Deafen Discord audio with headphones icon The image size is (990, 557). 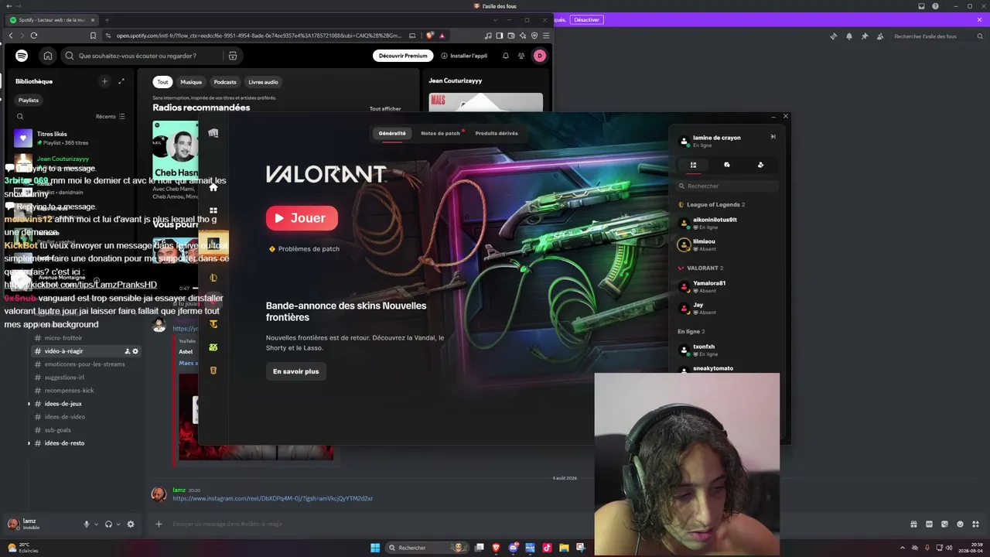(x=108, y=524)
